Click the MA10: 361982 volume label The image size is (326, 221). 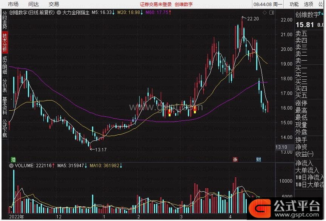pos(106,166)
